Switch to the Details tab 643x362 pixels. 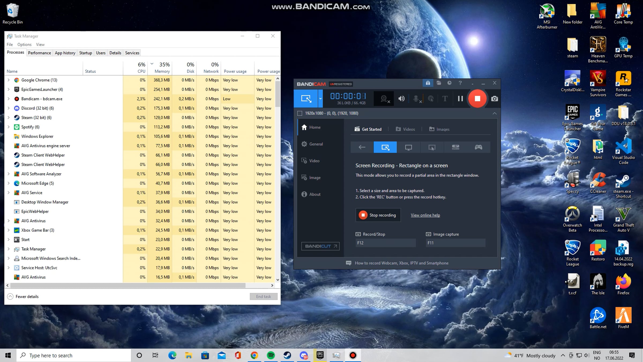coord(115,53)
